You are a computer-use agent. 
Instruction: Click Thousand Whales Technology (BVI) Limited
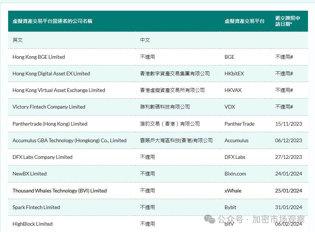pyautogui.click(x=59, y=191)
